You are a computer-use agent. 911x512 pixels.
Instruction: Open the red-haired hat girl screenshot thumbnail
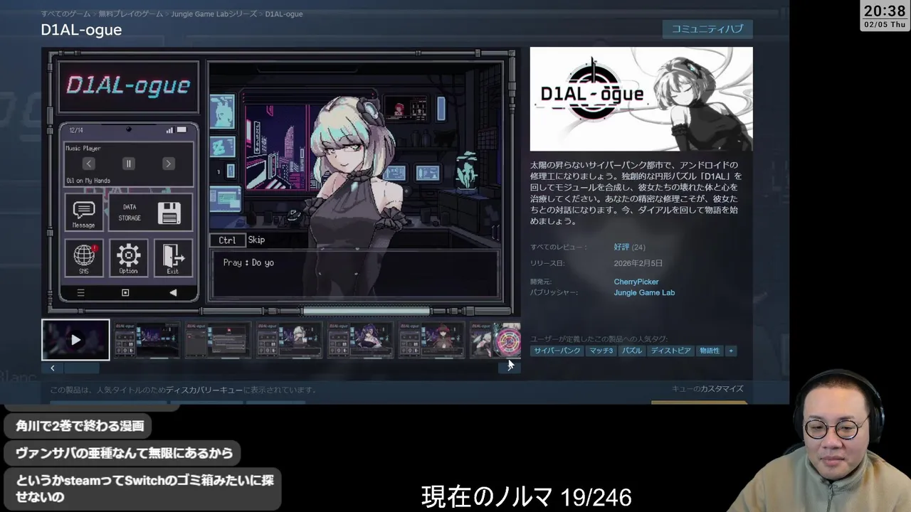point(431,340)
